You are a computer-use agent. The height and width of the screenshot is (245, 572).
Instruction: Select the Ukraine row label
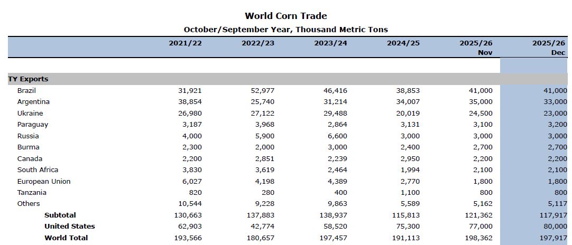[30, 114]
